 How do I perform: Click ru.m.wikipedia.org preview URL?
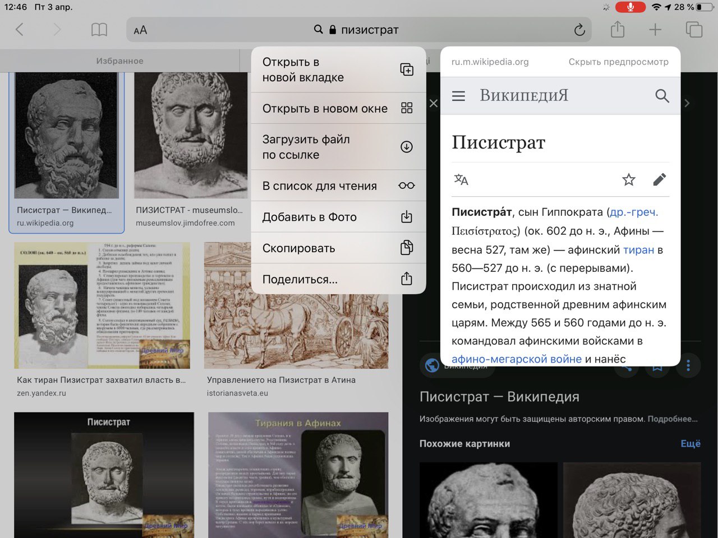pyautogui.click(x=490, y=62)
